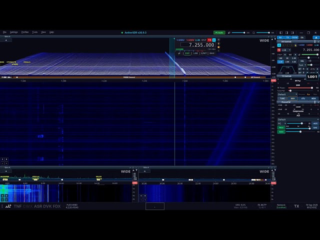Switch to split-center layout icon
The height and width of the screenshot is (240, 320).
point(286,32)
